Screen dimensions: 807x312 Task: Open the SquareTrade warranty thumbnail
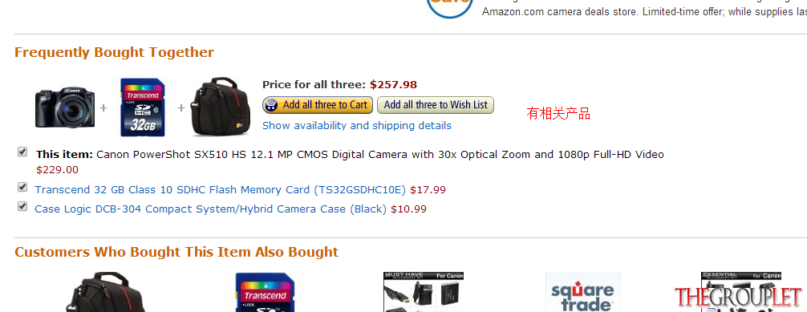583,292
